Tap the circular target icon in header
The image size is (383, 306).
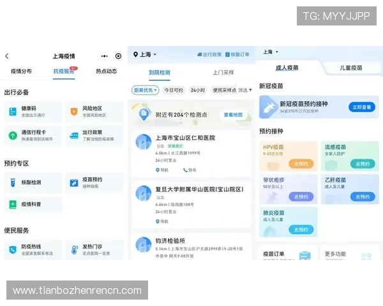pos(118,56)
